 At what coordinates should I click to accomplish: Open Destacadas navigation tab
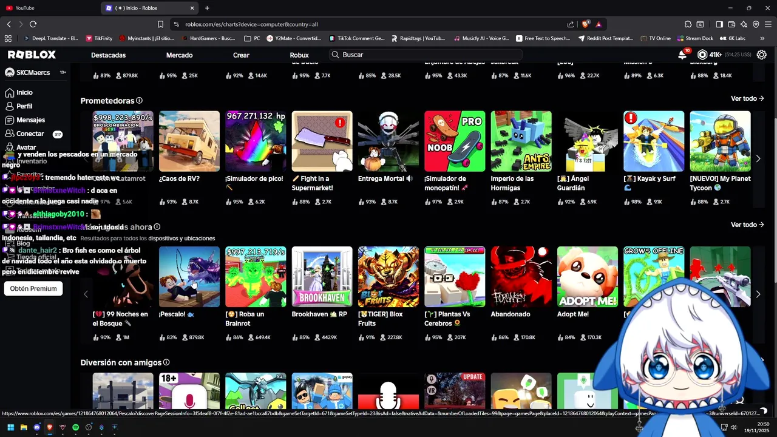[108, 55]
